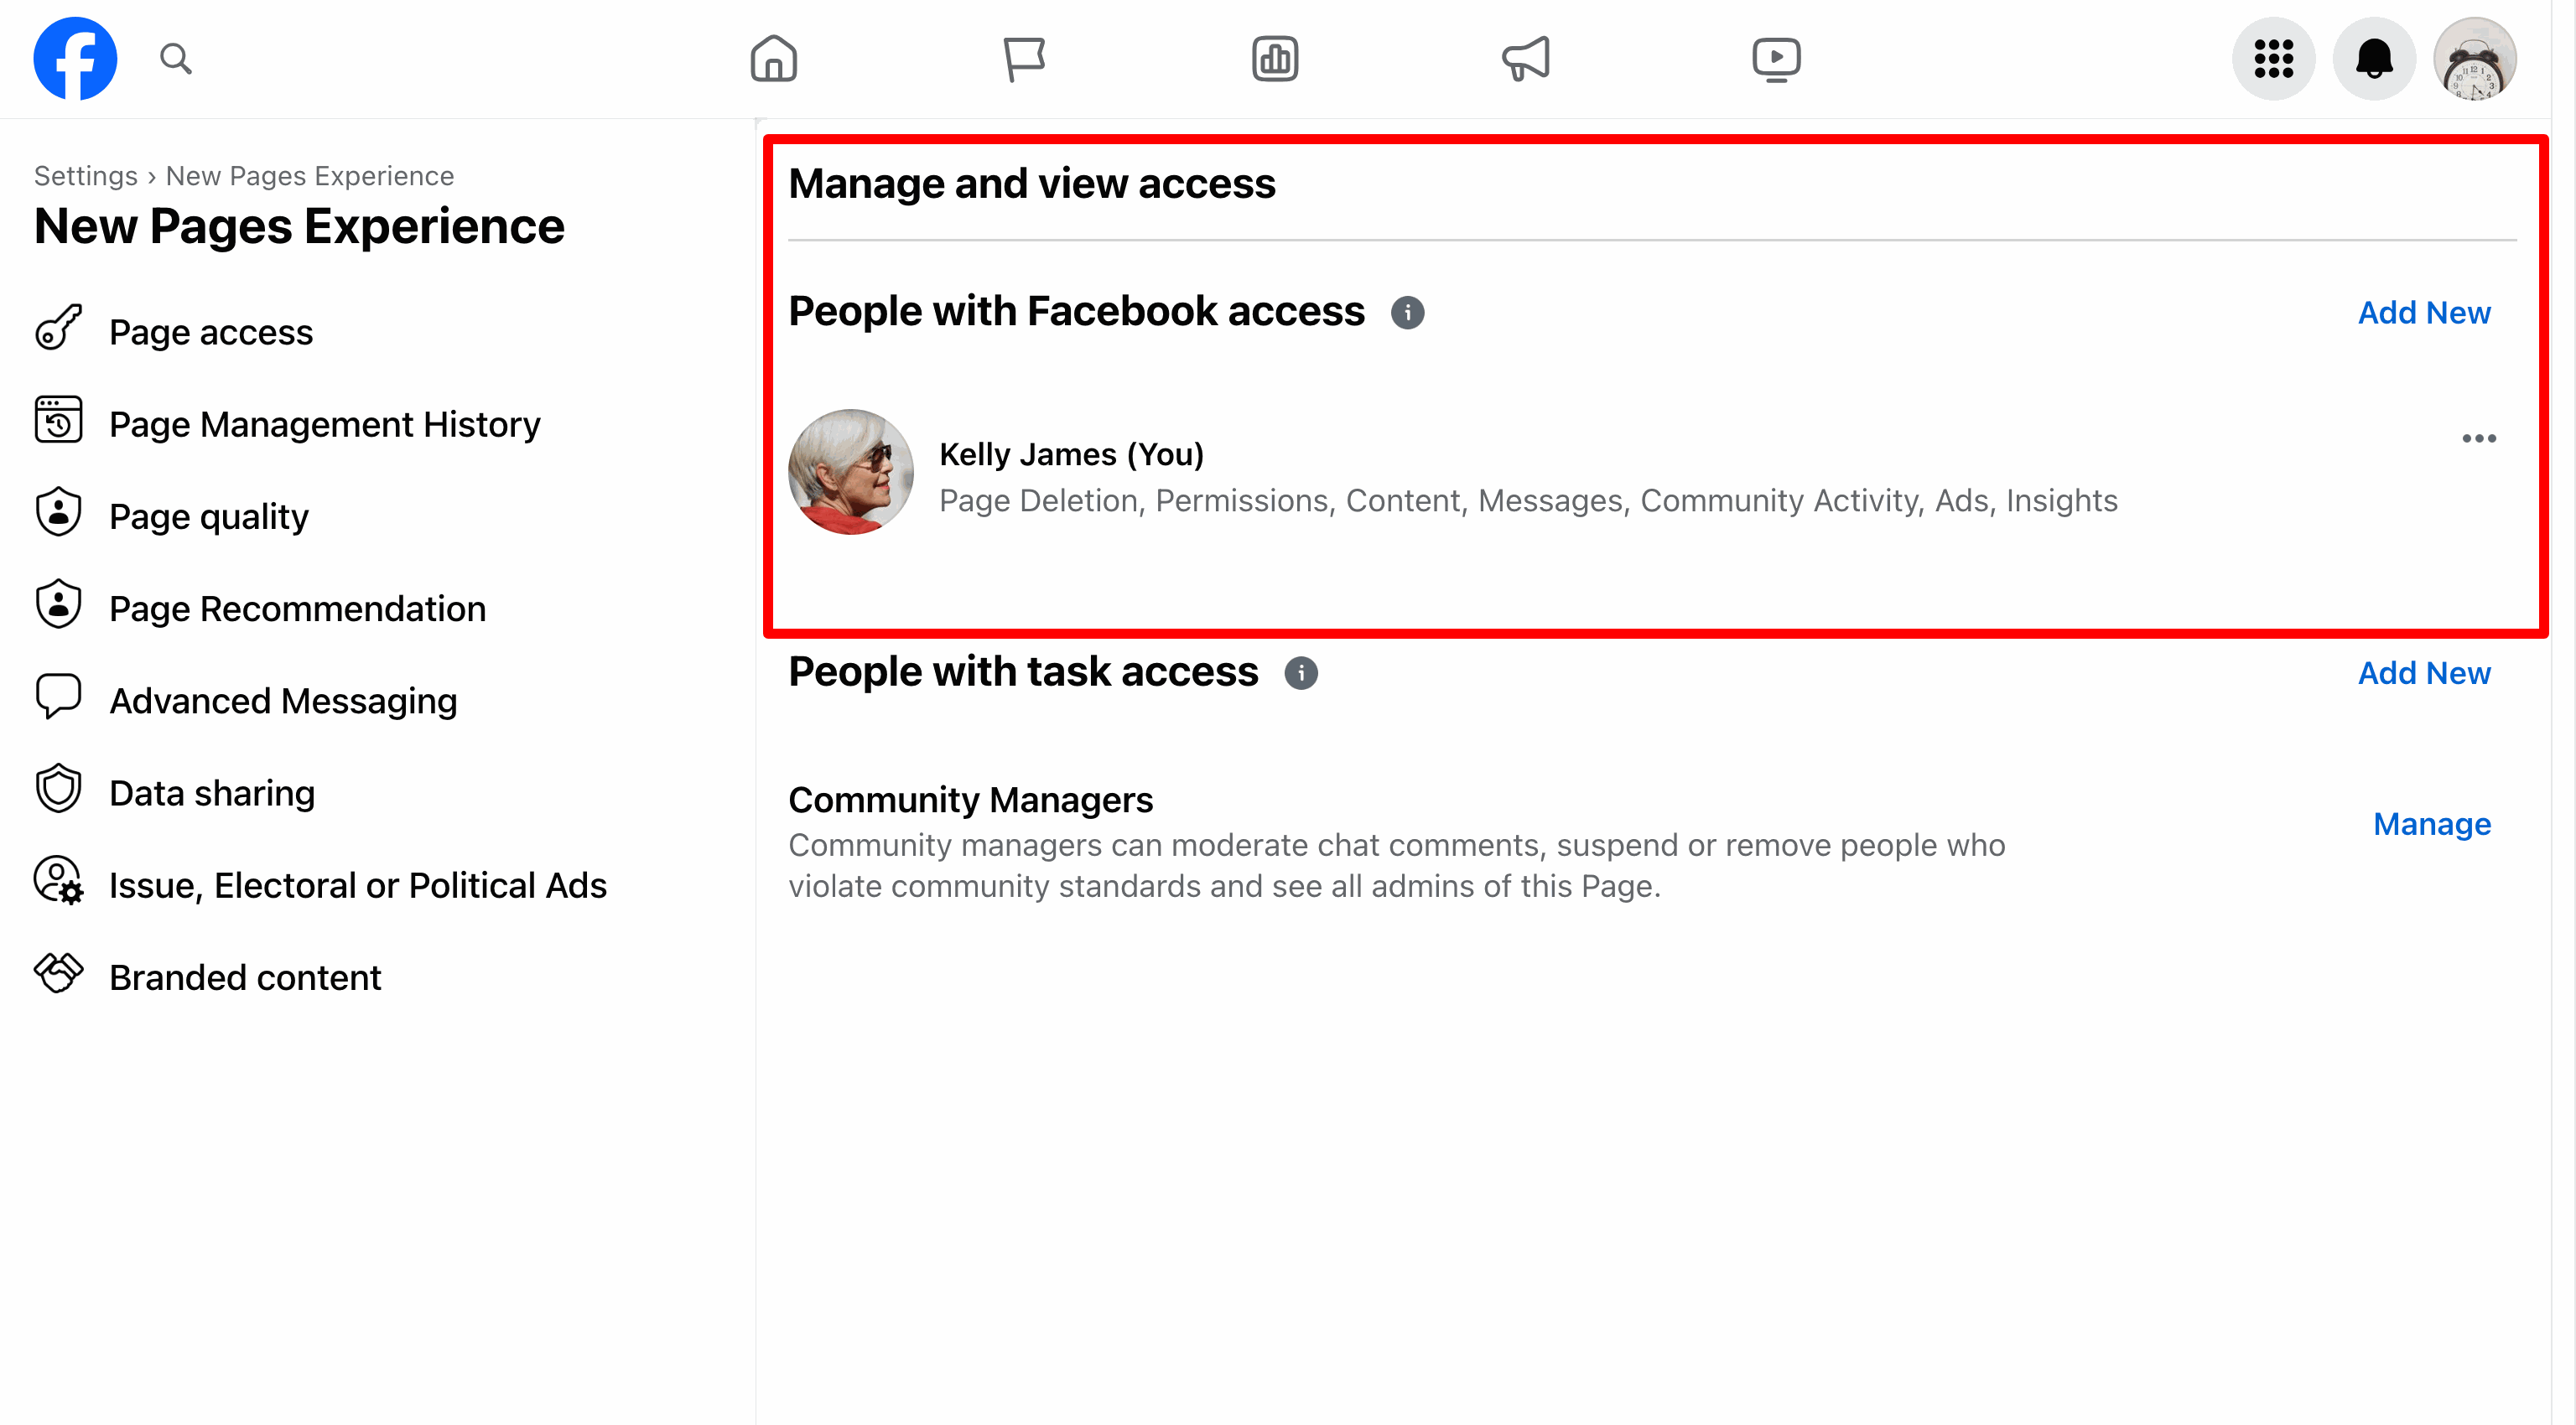Viewport: 2576px width, 1425px height.
Task: Click the person-gear icon beside Political Ads
Action: [x=59, y=880]
